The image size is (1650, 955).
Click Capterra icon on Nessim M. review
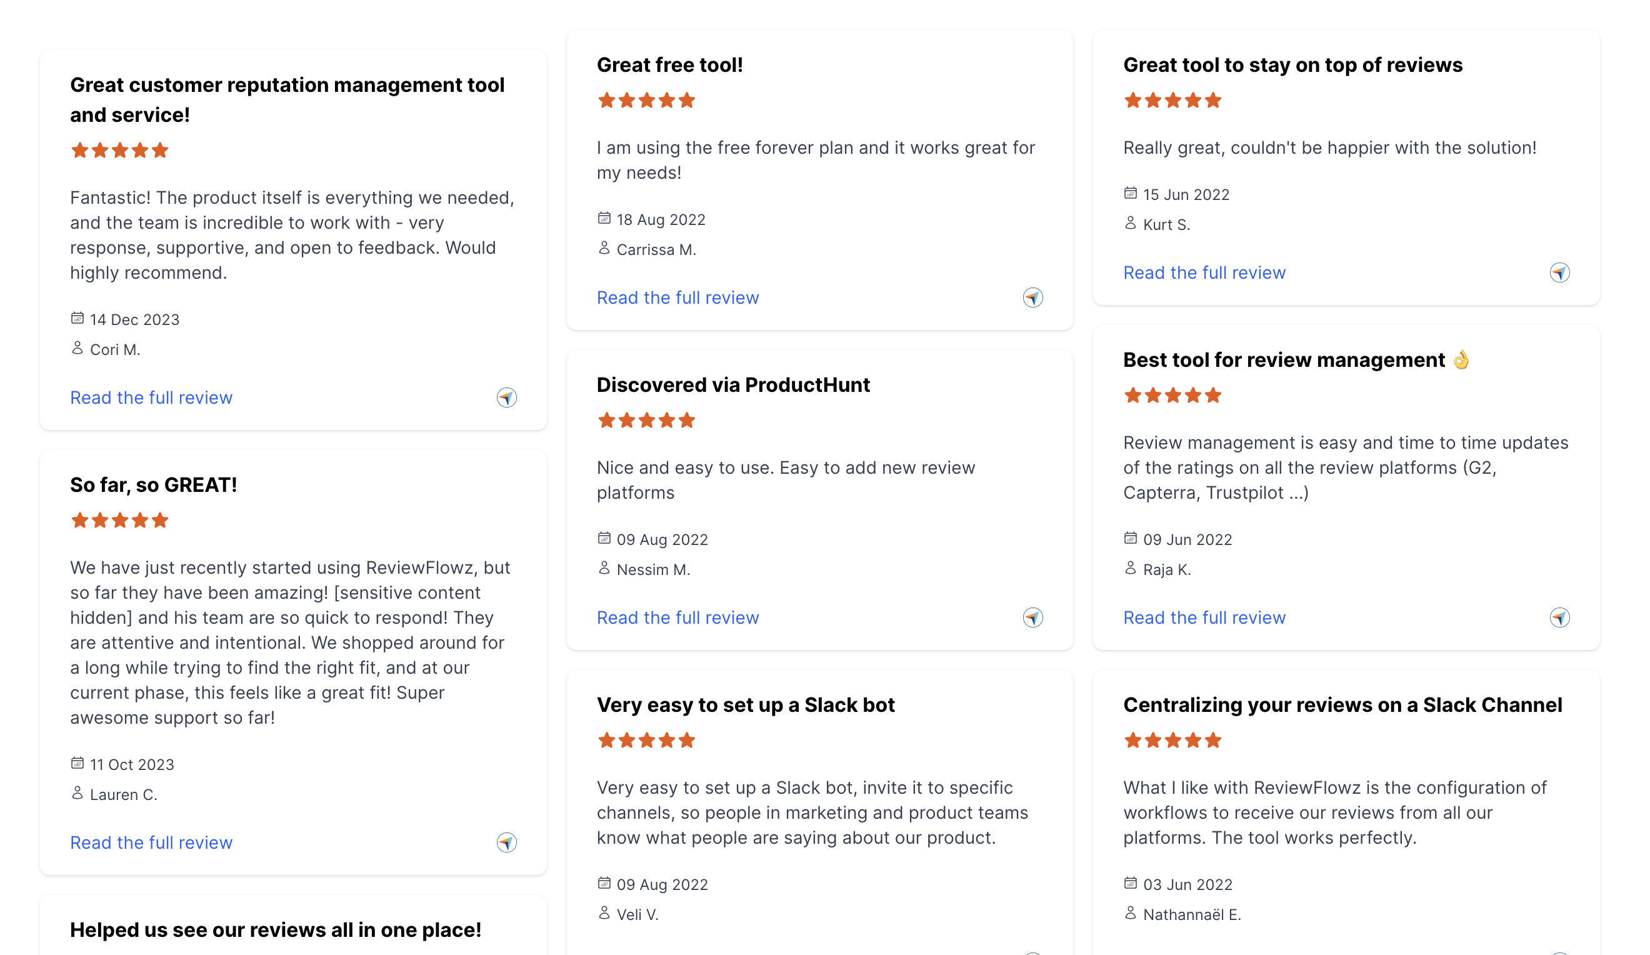pos(1032,617)
